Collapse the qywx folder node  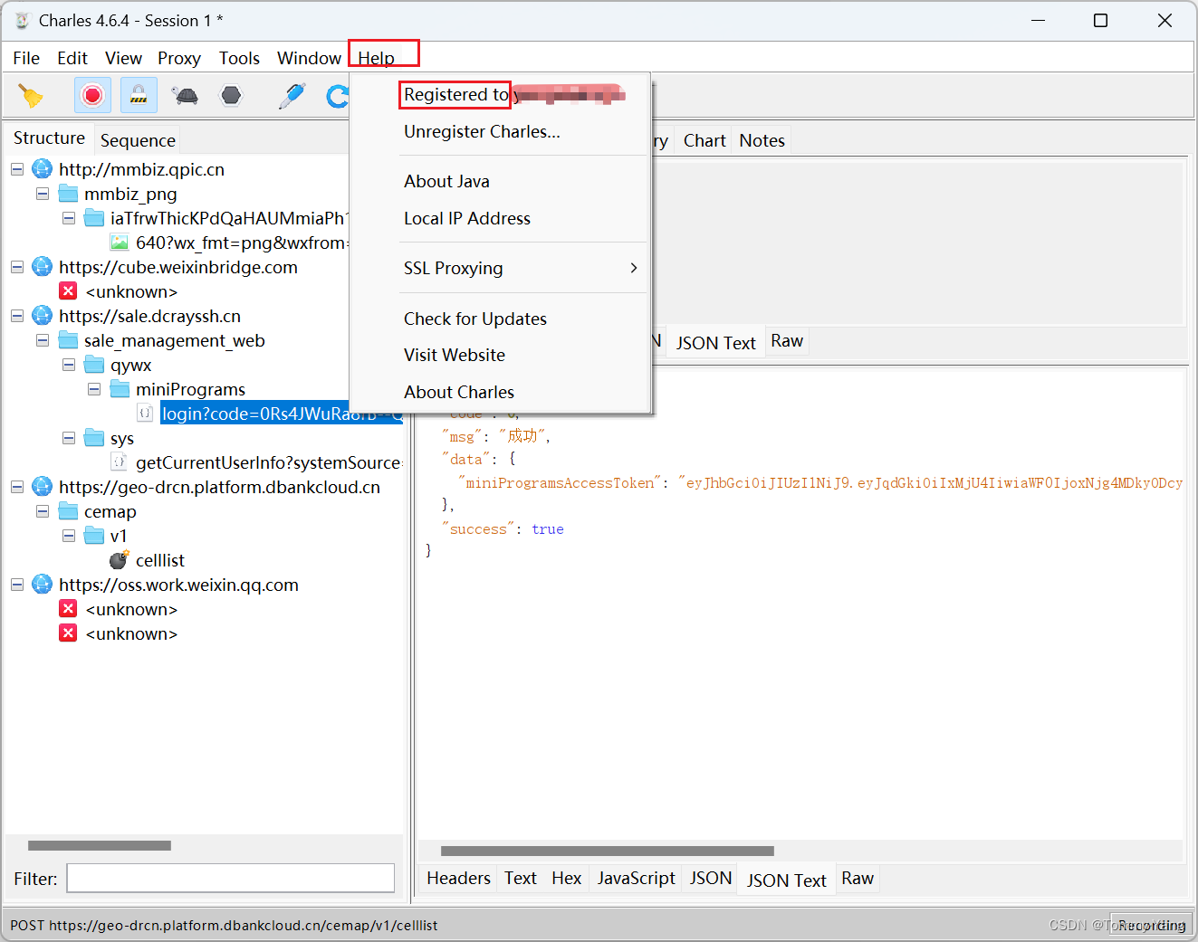(x=69, y=365)
